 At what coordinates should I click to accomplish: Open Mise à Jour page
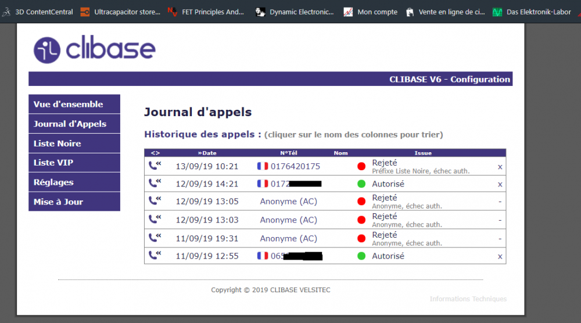(x=74, y=202)
